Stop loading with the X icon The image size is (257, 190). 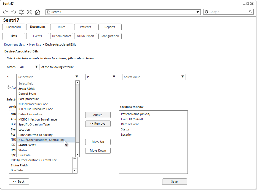30,12
